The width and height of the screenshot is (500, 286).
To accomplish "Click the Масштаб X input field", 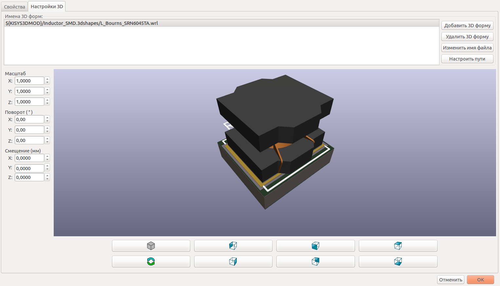I will (x=29, y=81).
